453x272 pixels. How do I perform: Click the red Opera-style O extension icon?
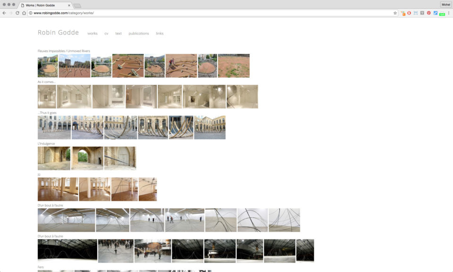point(409,13)
